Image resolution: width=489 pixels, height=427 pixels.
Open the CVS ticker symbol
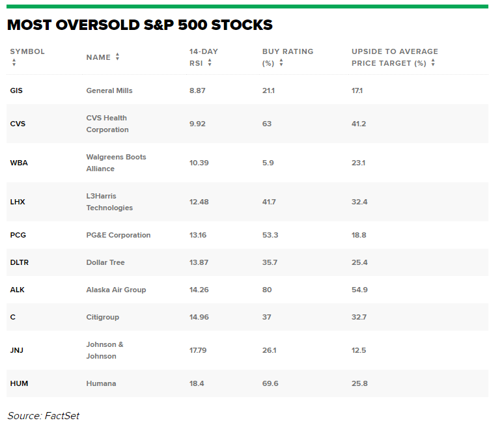(18, 124)
